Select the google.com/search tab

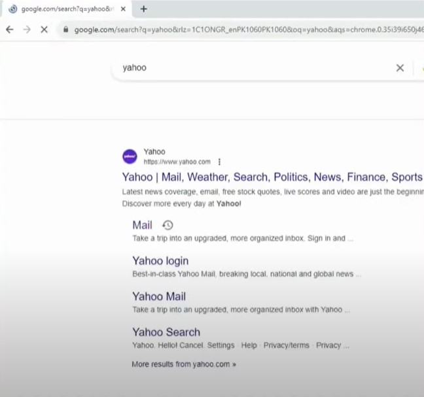[x=67, y=9]
